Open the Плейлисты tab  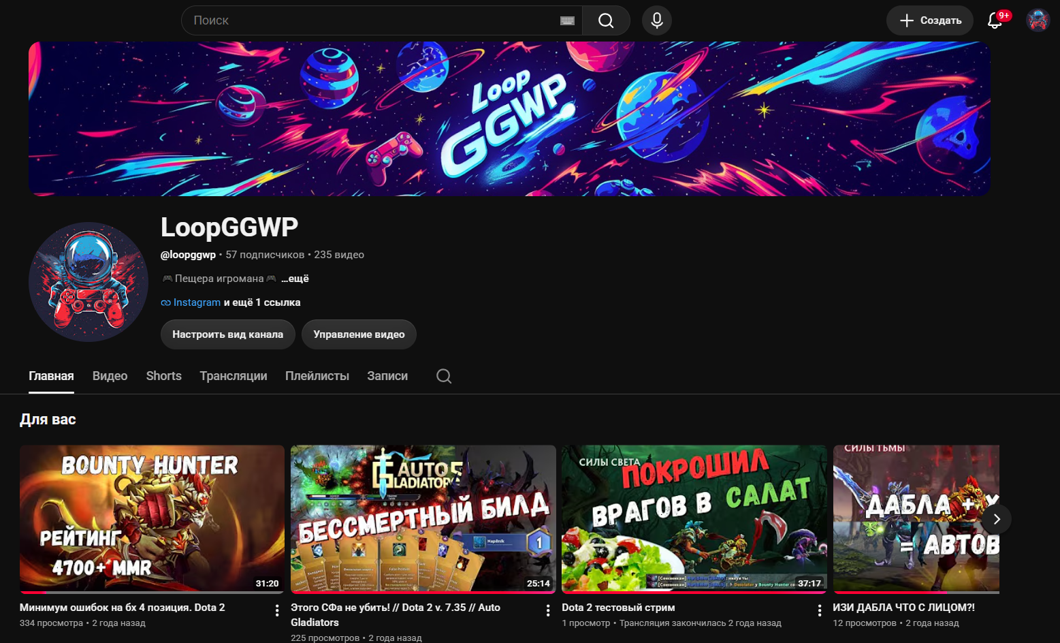point(317,376)
